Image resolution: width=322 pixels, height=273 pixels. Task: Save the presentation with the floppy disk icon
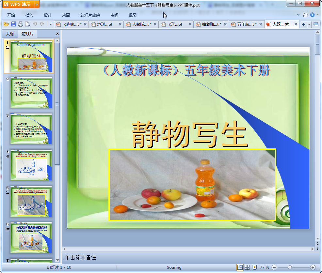pos(13,24)
